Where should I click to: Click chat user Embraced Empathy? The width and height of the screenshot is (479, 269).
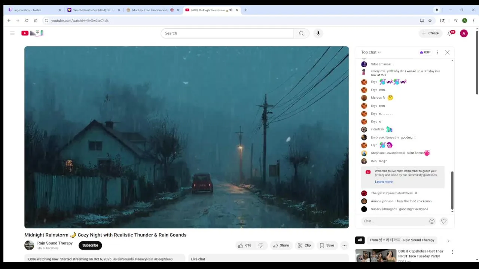point(385,137)
